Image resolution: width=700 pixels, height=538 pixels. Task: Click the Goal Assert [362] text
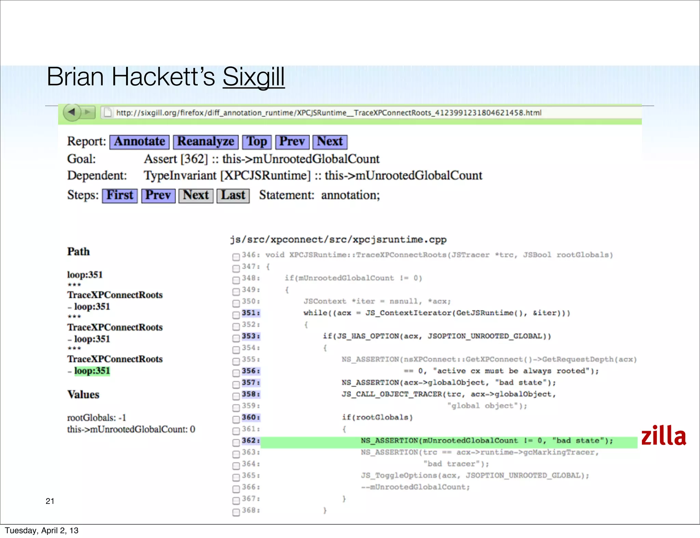pyautogui.click(x=261, y=159)
